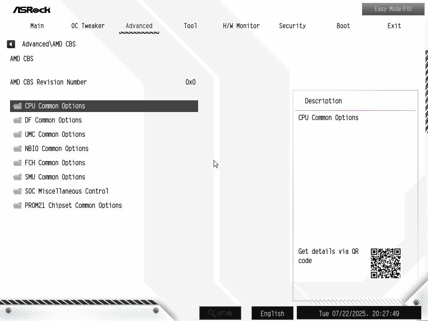Image resolution: width=428 pixels, height=321 pixels.
Task: Switch to Easy Mode (F6)
Action: [x=393, y=9]
